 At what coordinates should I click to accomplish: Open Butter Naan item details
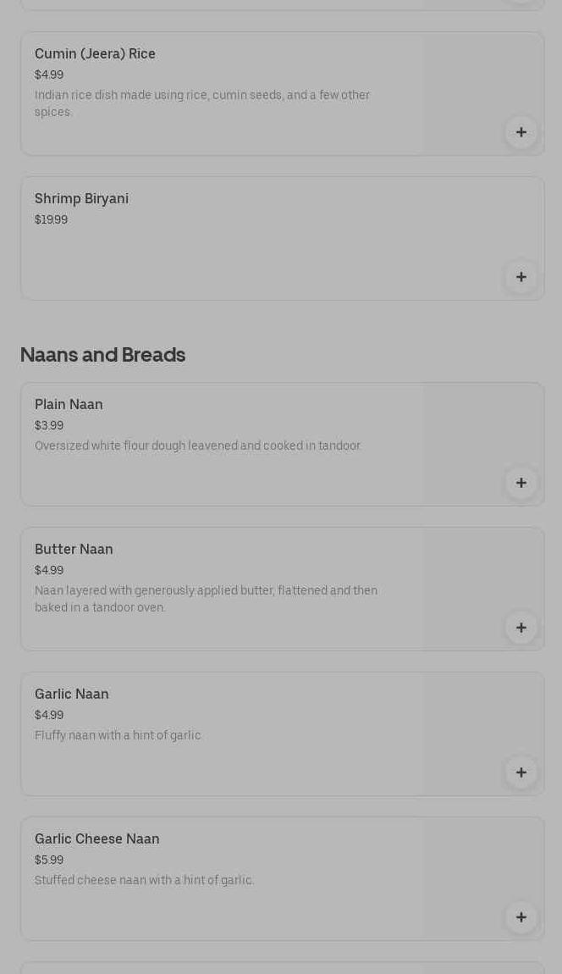click(x=74, y=550)
